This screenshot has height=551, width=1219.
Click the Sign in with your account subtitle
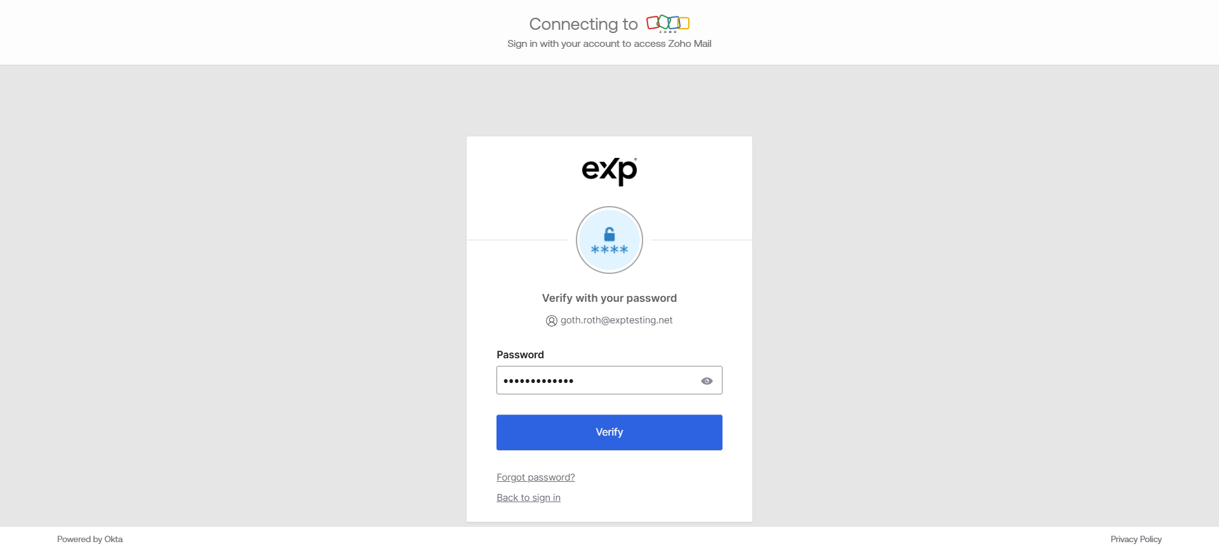[586, 44]
